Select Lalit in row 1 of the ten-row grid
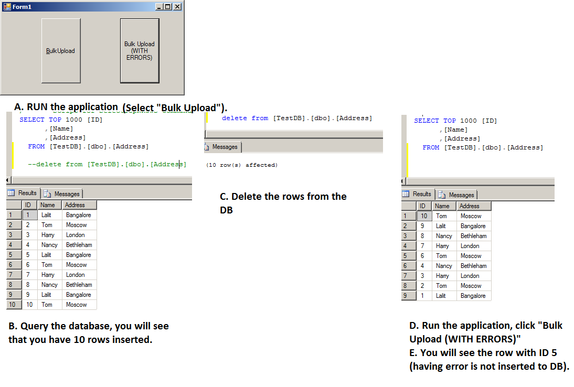Image resolution: width=574 pixels, height=387 pixels. (49, 215)
